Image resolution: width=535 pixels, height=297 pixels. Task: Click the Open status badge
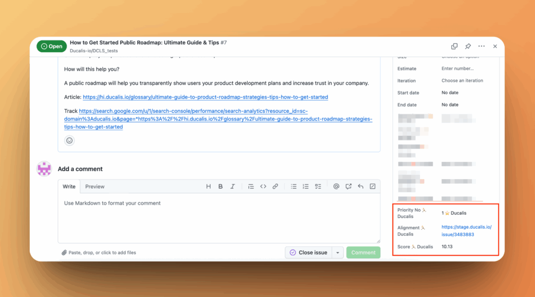(x=52, y=46)
